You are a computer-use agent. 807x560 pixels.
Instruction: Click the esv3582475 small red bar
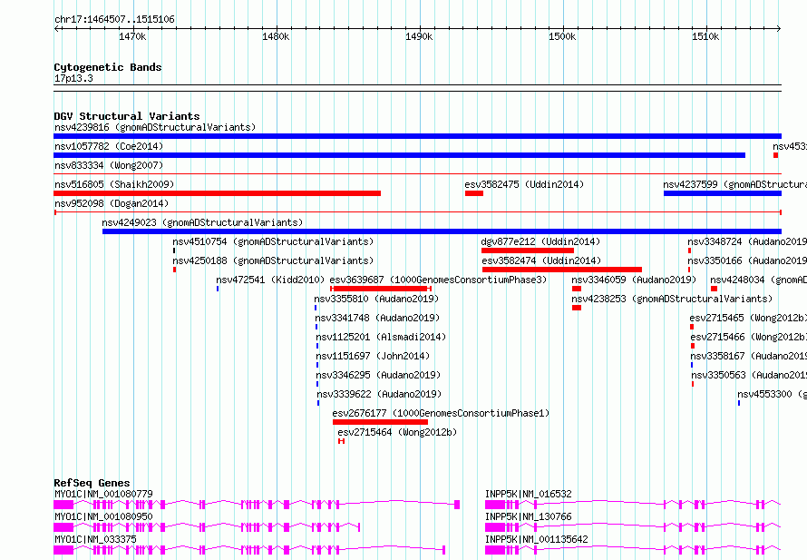pos(474,193)
